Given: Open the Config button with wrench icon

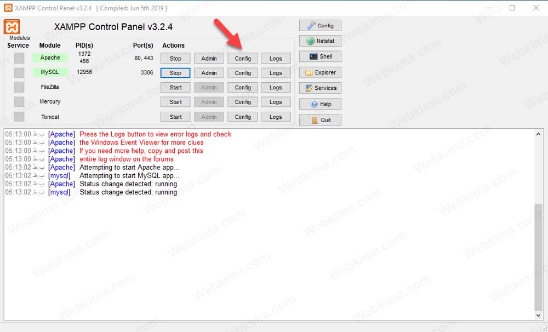Looking at the screenshot, I should click(320, 26).
